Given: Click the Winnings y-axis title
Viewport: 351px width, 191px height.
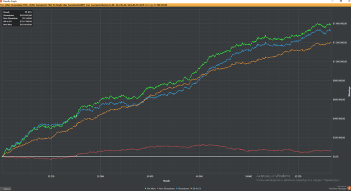Looking at the screenshot, I should (349, 91).
